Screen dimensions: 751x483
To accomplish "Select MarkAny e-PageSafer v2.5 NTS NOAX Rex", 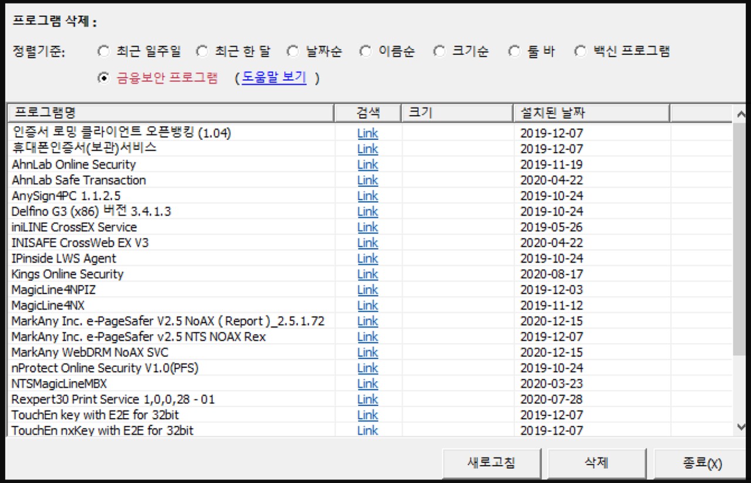I will point(138,336).
